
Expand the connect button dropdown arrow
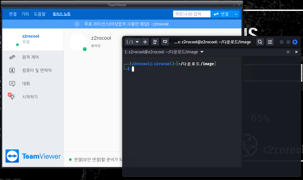coord(236,14)
